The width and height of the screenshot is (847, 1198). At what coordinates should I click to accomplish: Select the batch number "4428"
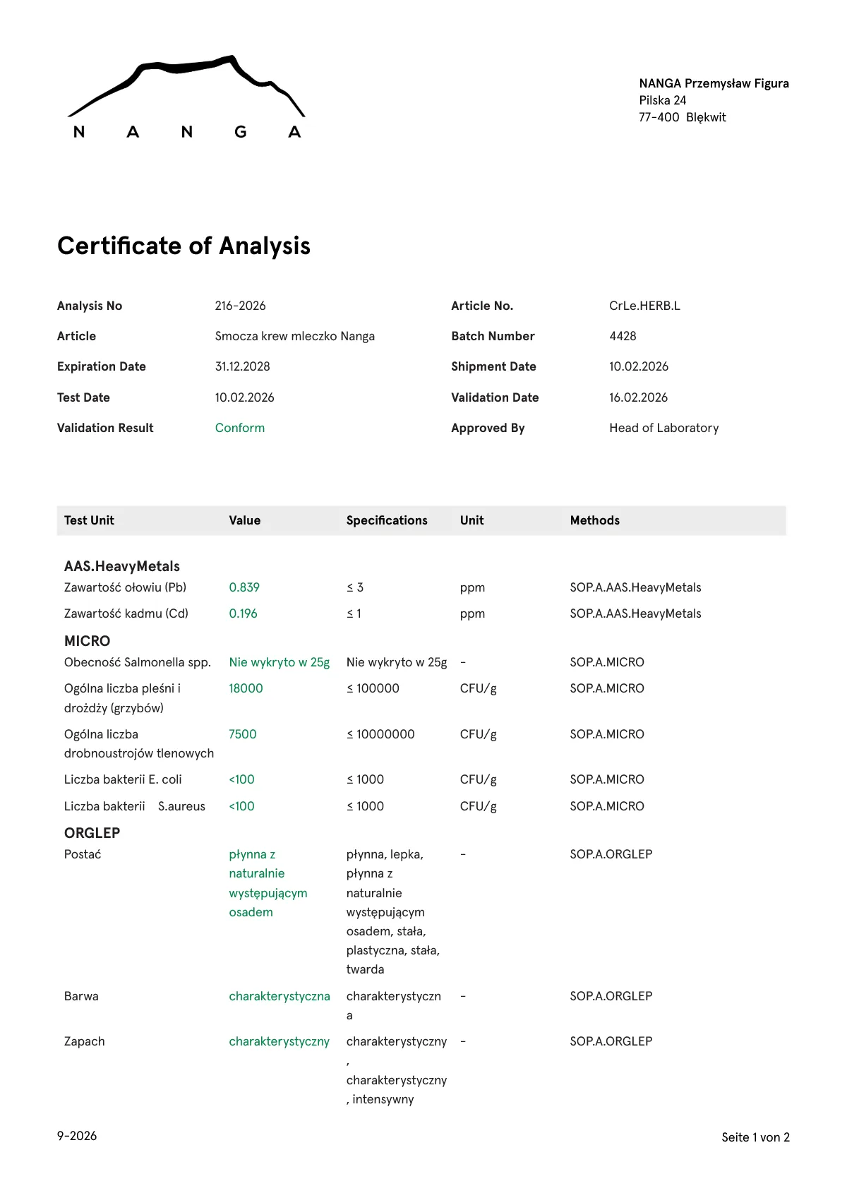pos(623,336)
